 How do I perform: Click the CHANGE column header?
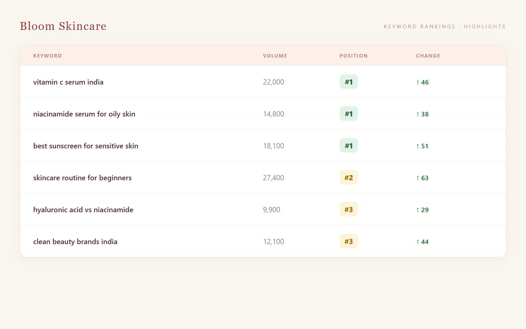point(428,56)
